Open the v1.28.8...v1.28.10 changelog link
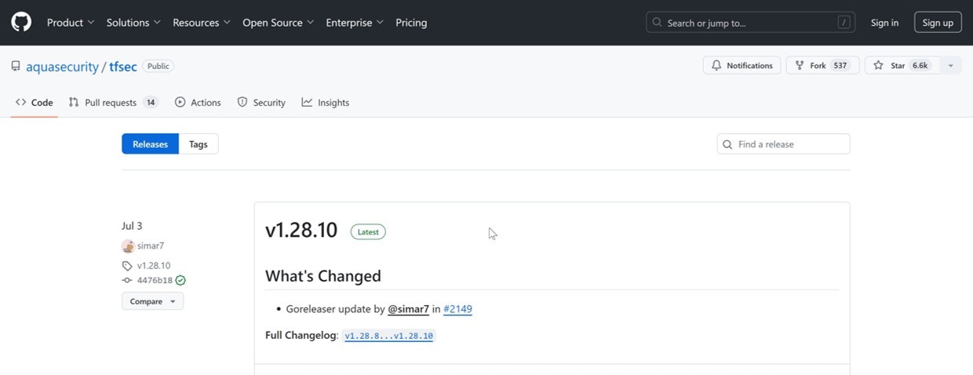The width and height of the screenshot is (973, 375). [388, 336]
